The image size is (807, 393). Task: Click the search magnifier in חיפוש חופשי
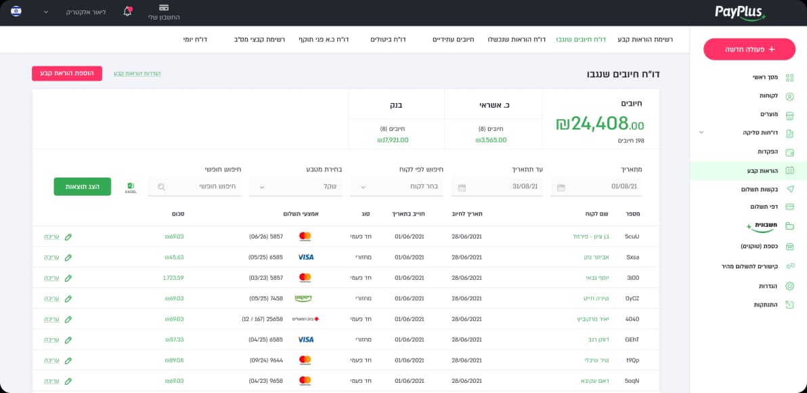[x=162, y=187]
